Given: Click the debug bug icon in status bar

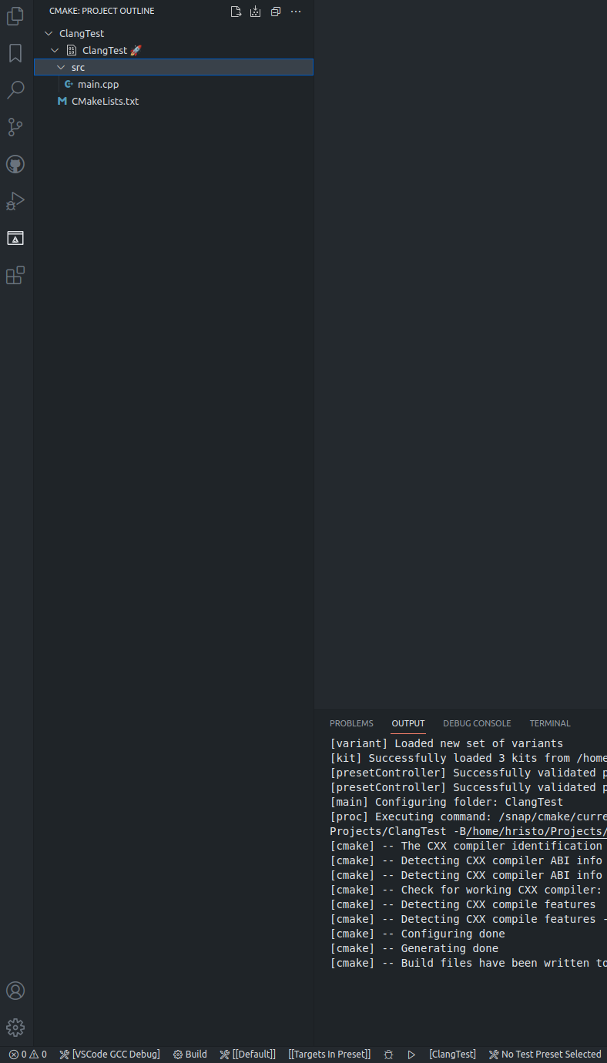Looking at the screenshot, I should (389, 1055).
